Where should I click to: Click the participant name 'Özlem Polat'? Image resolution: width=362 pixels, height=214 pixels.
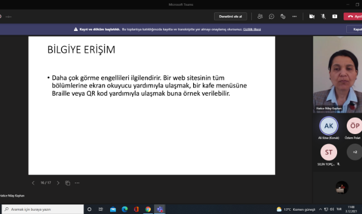pos(352,138)
